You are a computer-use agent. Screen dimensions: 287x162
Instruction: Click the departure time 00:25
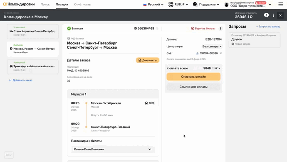coord(75,103)
